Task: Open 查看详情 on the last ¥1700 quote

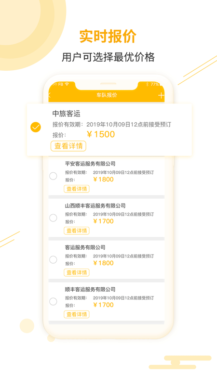Action: pyautogui.click(x=77, y=314)
